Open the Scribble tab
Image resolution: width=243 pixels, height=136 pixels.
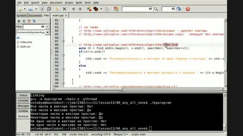point(23,111)
